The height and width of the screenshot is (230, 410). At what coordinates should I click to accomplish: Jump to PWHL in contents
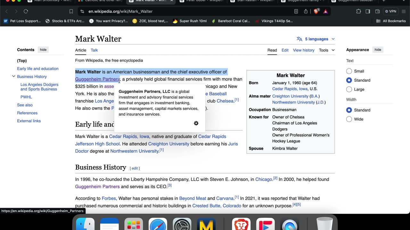coord(26,97)
